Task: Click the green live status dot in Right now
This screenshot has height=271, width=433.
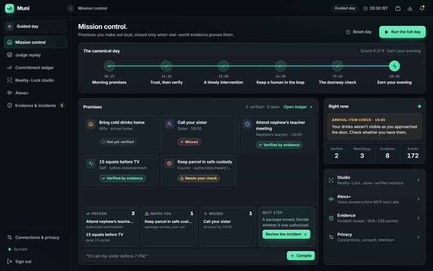Action: pyautogui.click(x=419, y=106)
